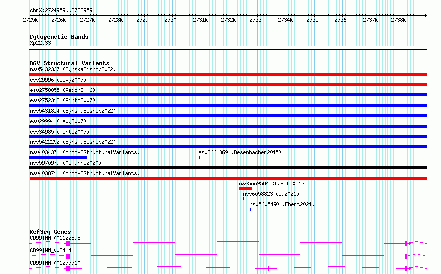Open the esv2752318 (Pinto2007) label
The image size is (441, 274).
tap(62, 100)
